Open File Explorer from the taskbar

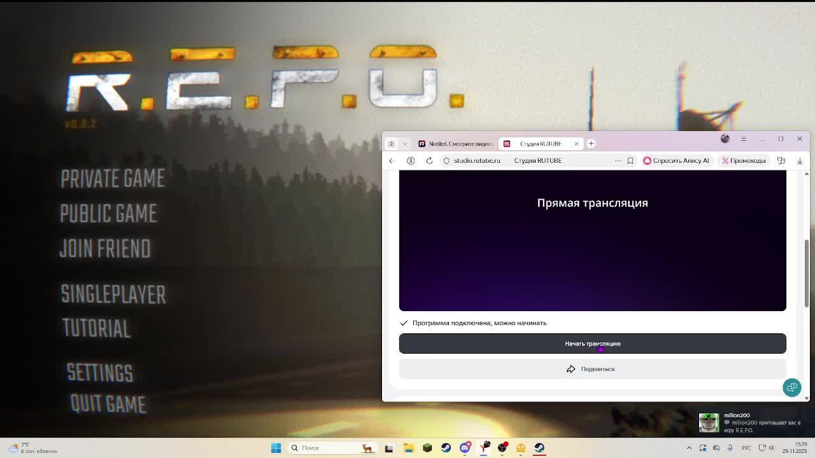point(408,448)
